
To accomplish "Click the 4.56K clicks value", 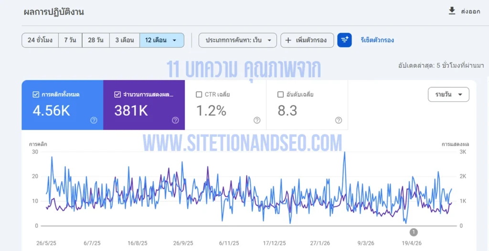I will 51,110.
